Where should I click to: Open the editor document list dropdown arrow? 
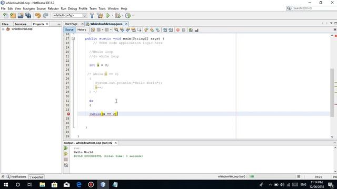331,23
